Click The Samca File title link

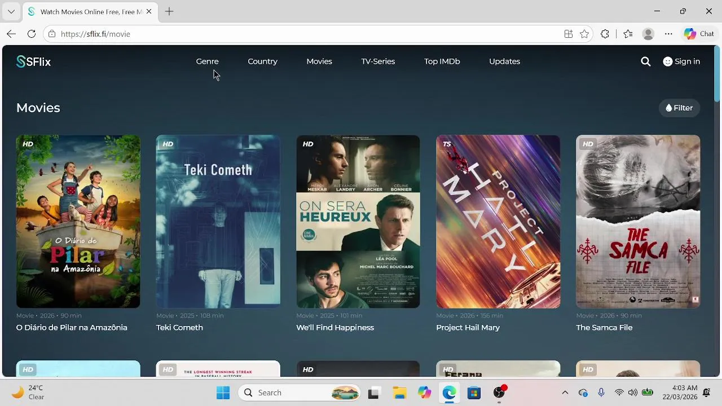point(604,328)
